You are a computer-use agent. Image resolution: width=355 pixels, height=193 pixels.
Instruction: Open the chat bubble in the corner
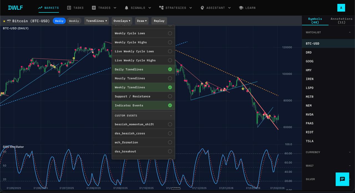coord(342,179)
